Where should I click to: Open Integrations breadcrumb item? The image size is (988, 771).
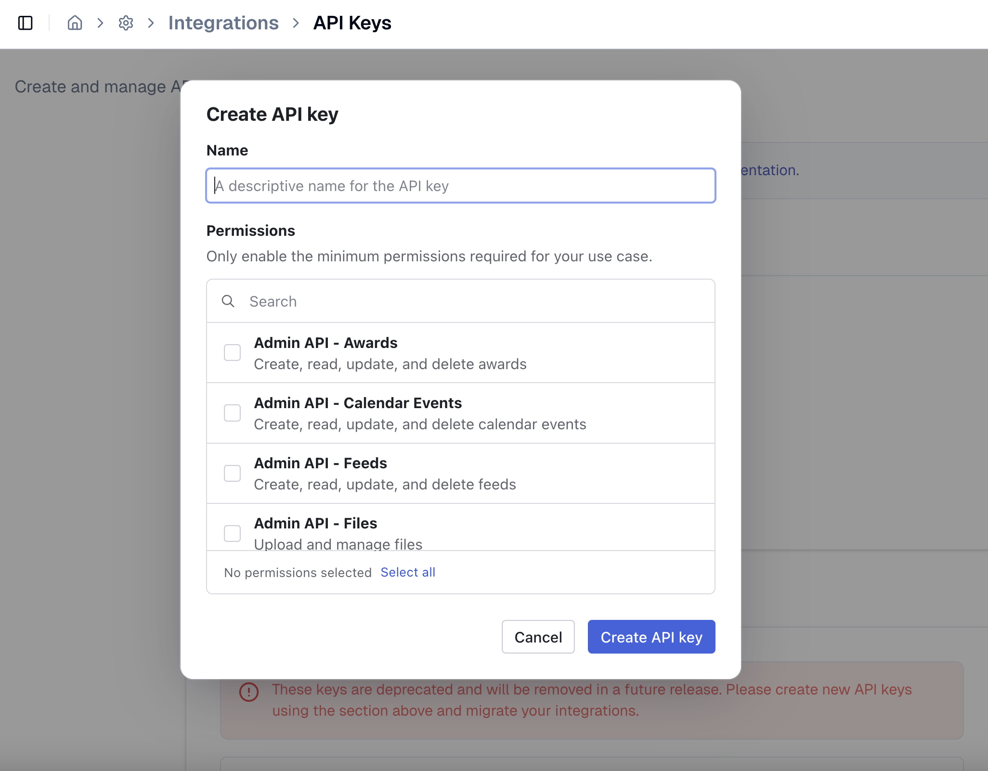tap(223, 23)
